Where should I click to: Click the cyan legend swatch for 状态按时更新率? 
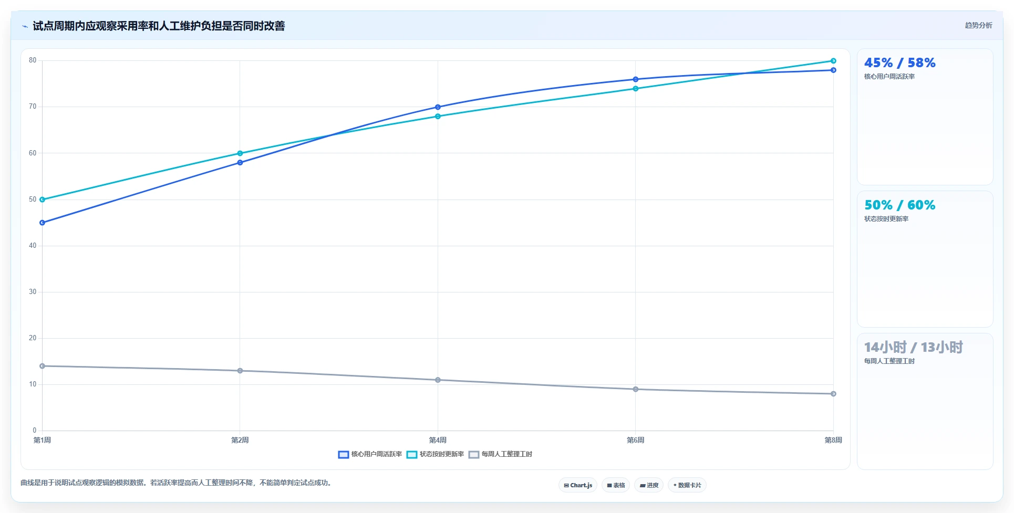point(412,454)
